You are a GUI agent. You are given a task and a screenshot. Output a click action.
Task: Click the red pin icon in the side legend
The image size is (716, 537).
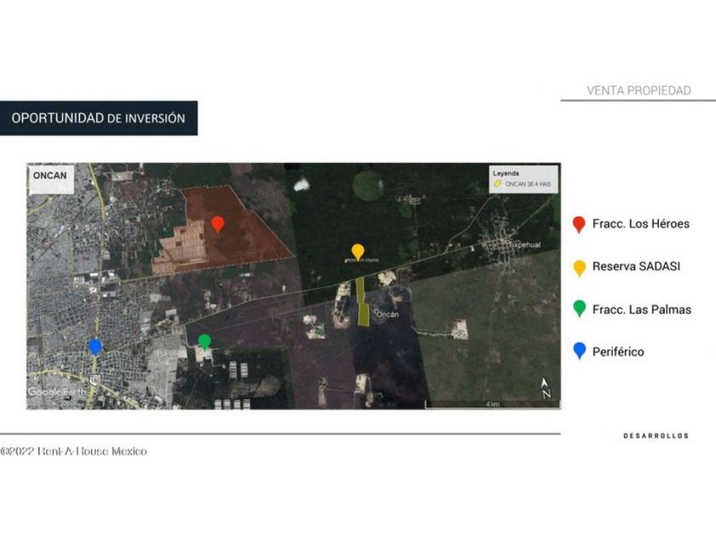(579, 225)
